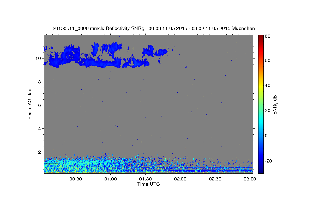Image resolution: width=313 pixels, height=208 pixels.
Task: Click the colorbar value 80
Action: tap(267, 36)
